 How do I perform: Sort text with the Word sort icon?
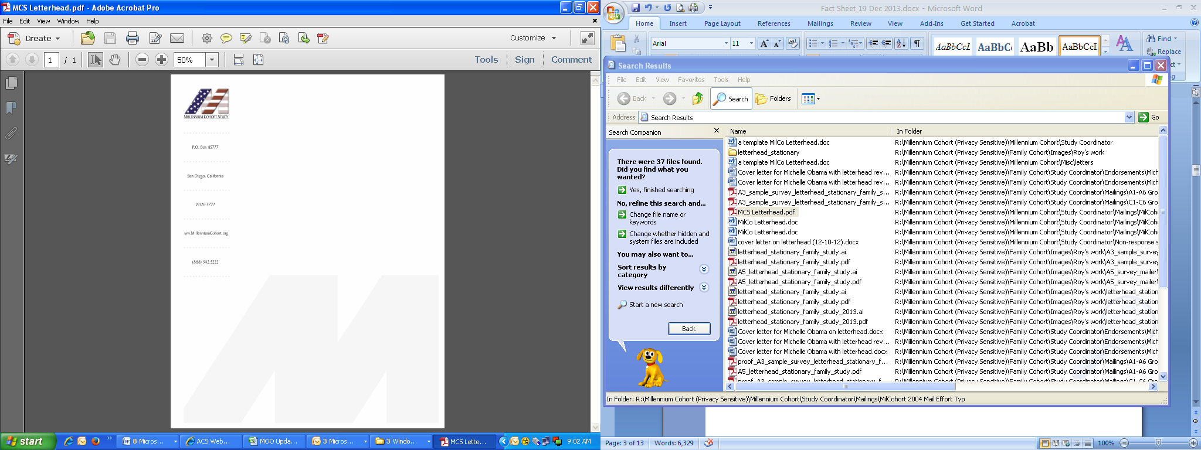pos(901,43)
